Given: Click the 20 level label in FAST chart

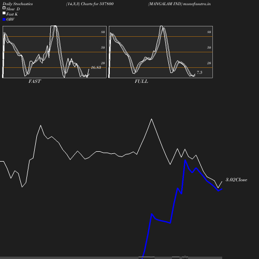Looking at the screenshot, I should [103, 63].
